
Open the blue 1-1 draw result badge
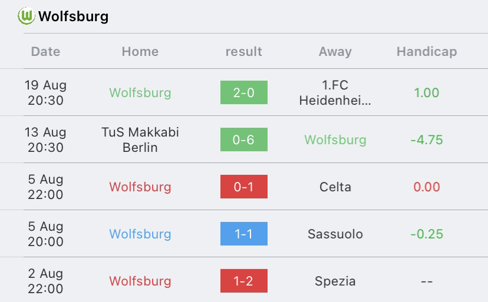(244, 234)
